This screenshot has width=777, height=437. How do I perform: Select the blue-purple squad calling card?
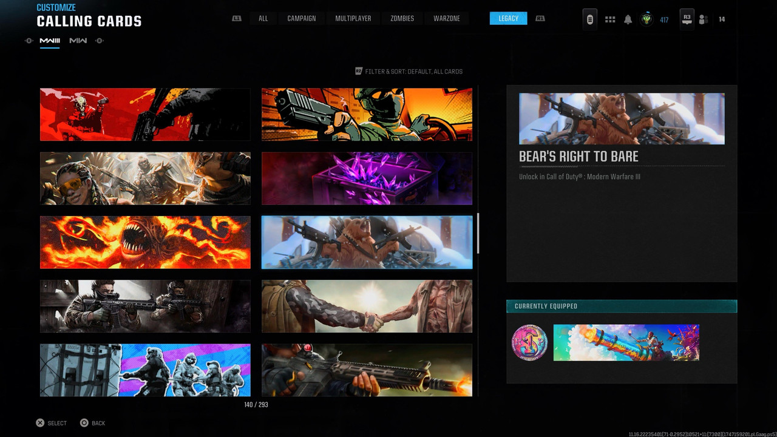tap(145, 370)
